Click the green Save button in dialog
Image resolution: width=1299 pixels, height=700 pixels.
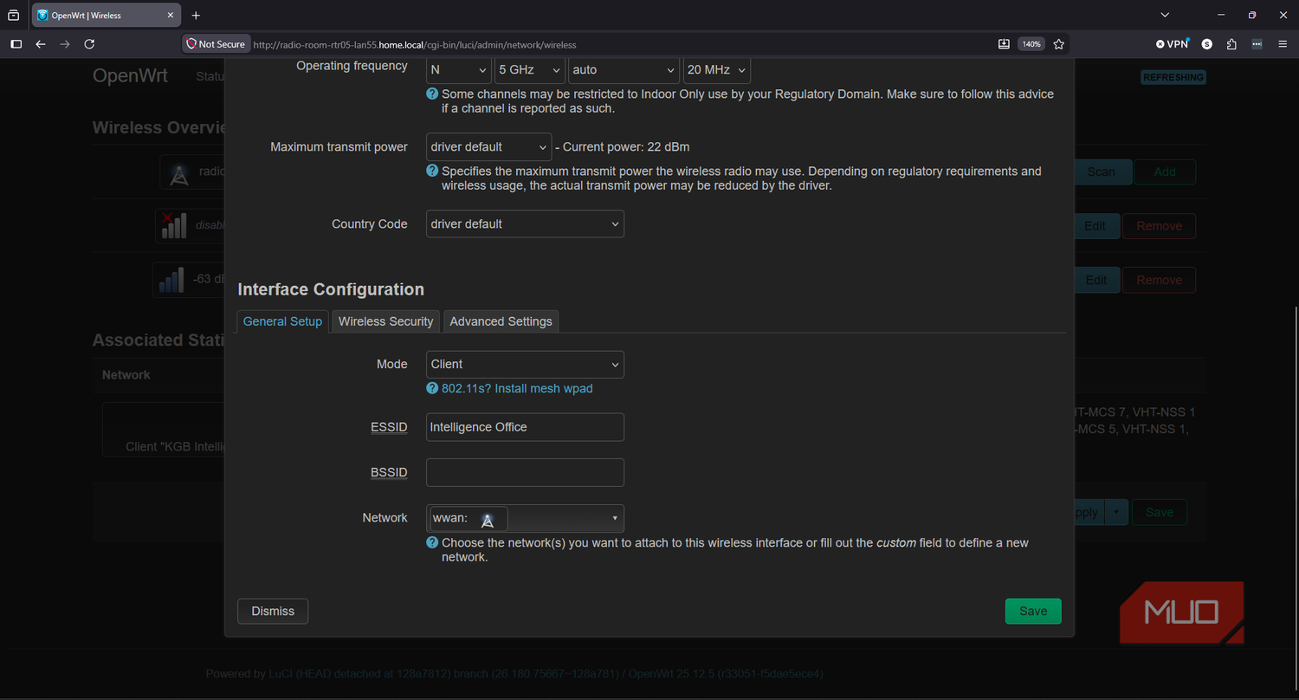[x=1033, y=611]
